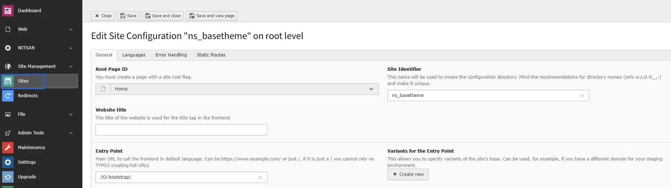Expand the Web menu chevron

click(71, 29)
